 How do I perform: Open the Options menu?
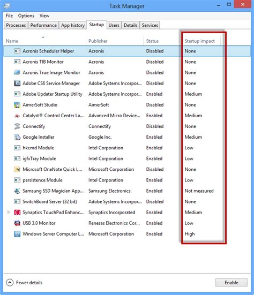[26, 16]
